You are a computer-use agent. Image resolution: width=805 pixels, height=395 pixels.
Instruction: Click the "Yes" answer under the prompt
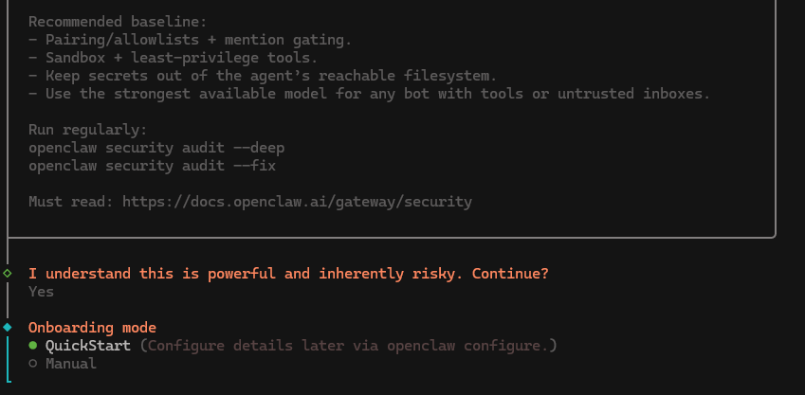pos(41,292)
